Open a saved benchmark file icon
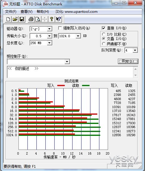This screenshot has width=145, height=171. (x=15, y=19)
